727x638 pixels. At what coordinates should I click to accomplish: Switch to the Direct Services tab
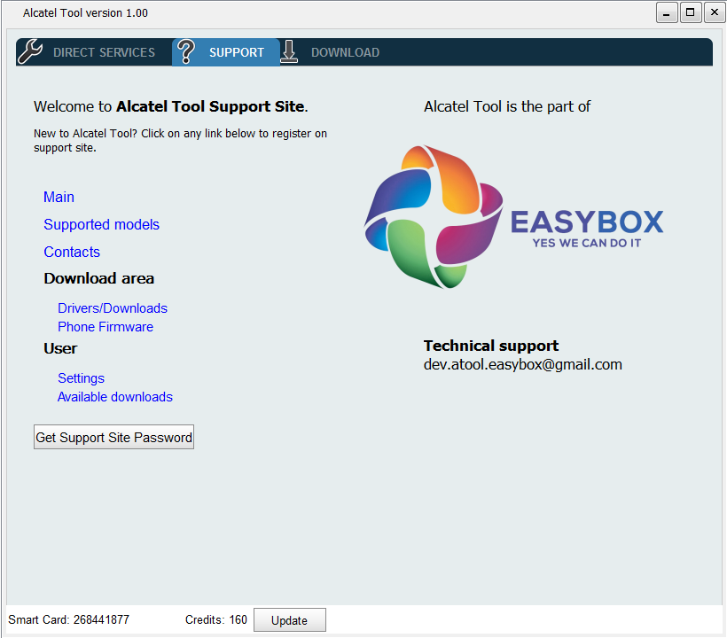94,52
